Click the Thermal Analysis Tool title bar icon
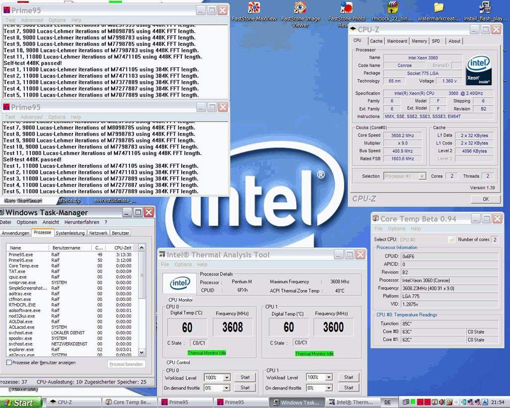Screen dimensions: 510x408 click(162, 255)
